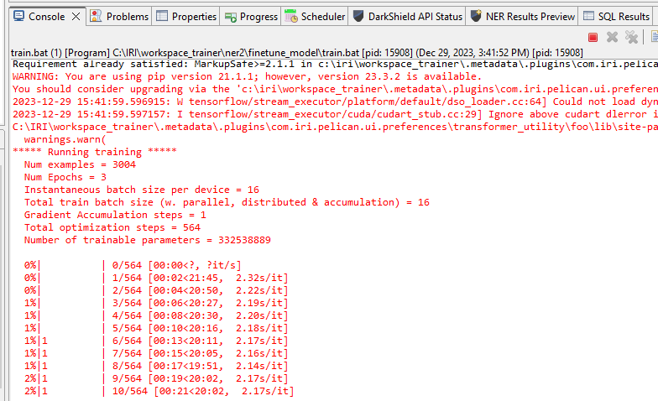658x401 pixels.
Task: Close the Console tab with its X
Action: pyautogui.click(x=76, y=17)
